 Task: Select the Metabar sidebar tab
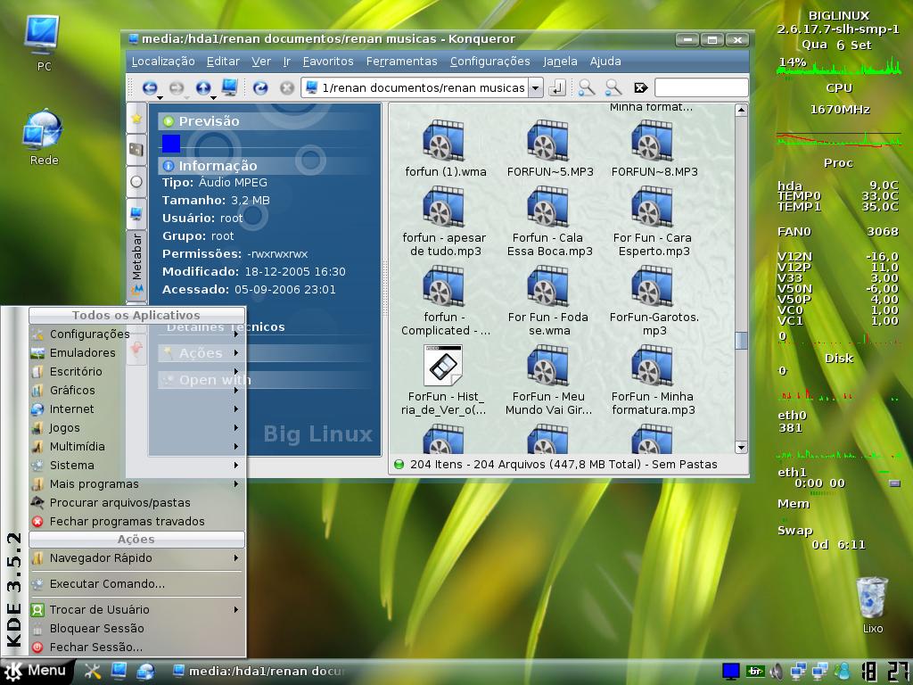(136, 264)
